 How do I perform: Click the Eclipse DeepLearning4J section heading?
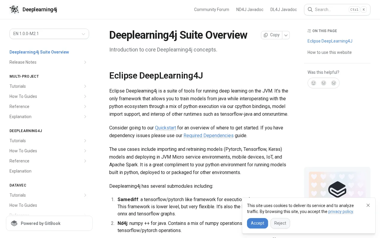coord(156,76)
